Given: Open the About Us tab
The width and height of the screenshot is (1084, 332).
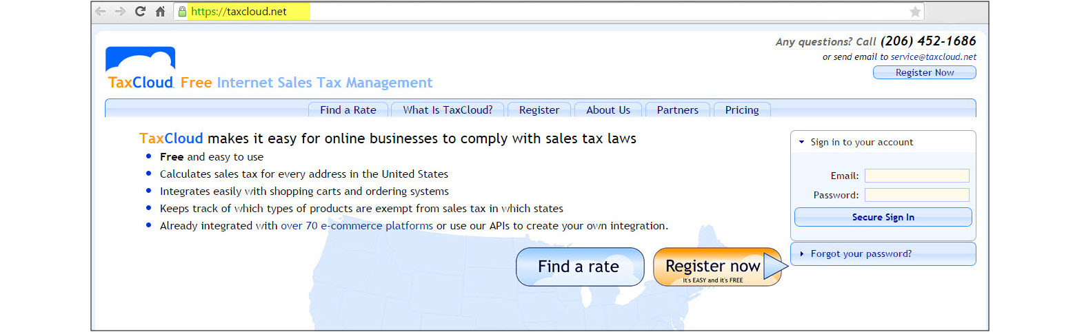Looking at the screenshot, I should tap(608, 110).
